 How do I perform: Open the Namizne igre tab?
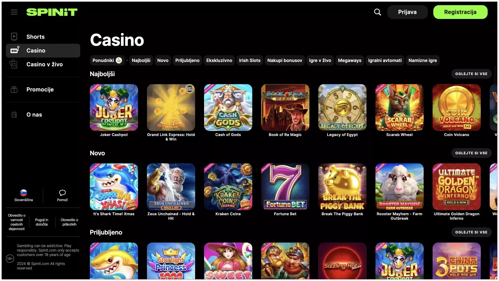423,60
